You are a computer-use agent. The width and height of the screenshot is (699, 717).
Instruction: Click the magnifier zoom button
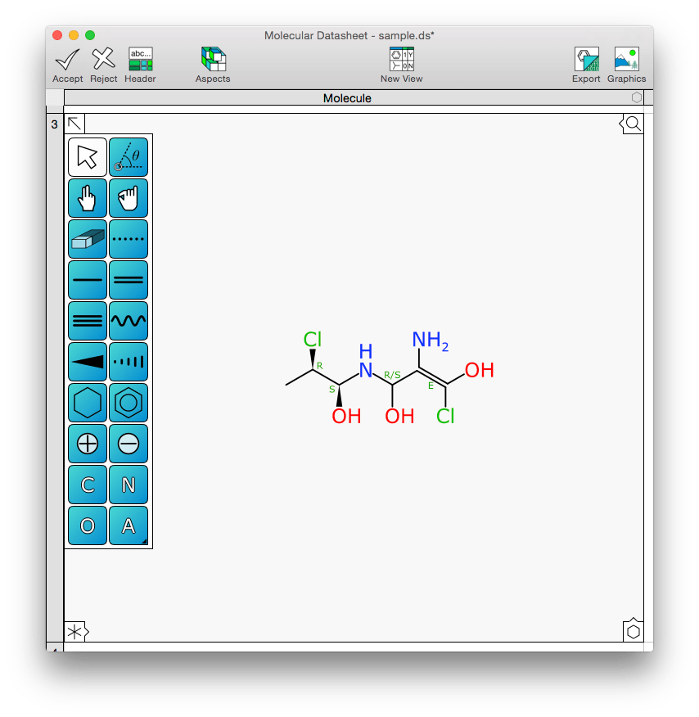click(633, 124)
